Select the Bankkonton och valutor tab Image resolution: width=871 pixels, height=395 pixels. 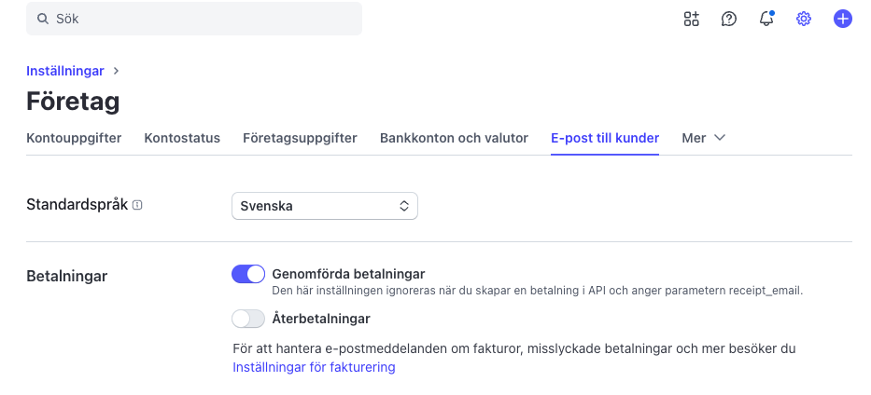click(454, 138)
